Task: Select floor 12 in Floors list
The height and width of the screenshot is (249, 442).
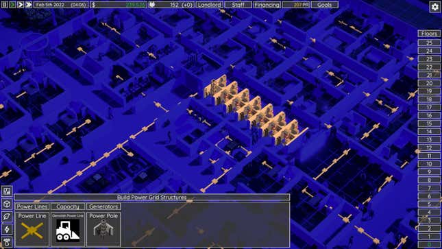Action: 429,147
